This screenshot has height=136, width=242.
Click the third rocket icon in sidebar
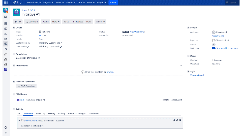[6, 64]
